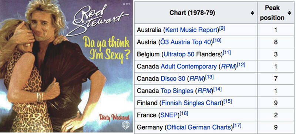
Task: Open Canada Adult Contemporary link
Action: [189, 66]
